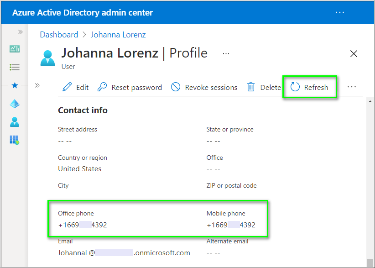This screenshot has height=268, width=375.
Task: Open header ellipsis menu in top bar
Action: pos(340,12)
